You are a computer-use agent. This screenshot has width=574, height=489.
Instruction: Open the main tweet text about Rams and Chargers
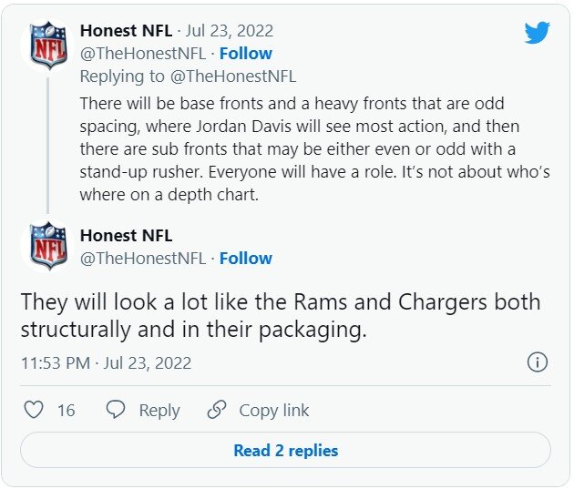pos(281,315)
